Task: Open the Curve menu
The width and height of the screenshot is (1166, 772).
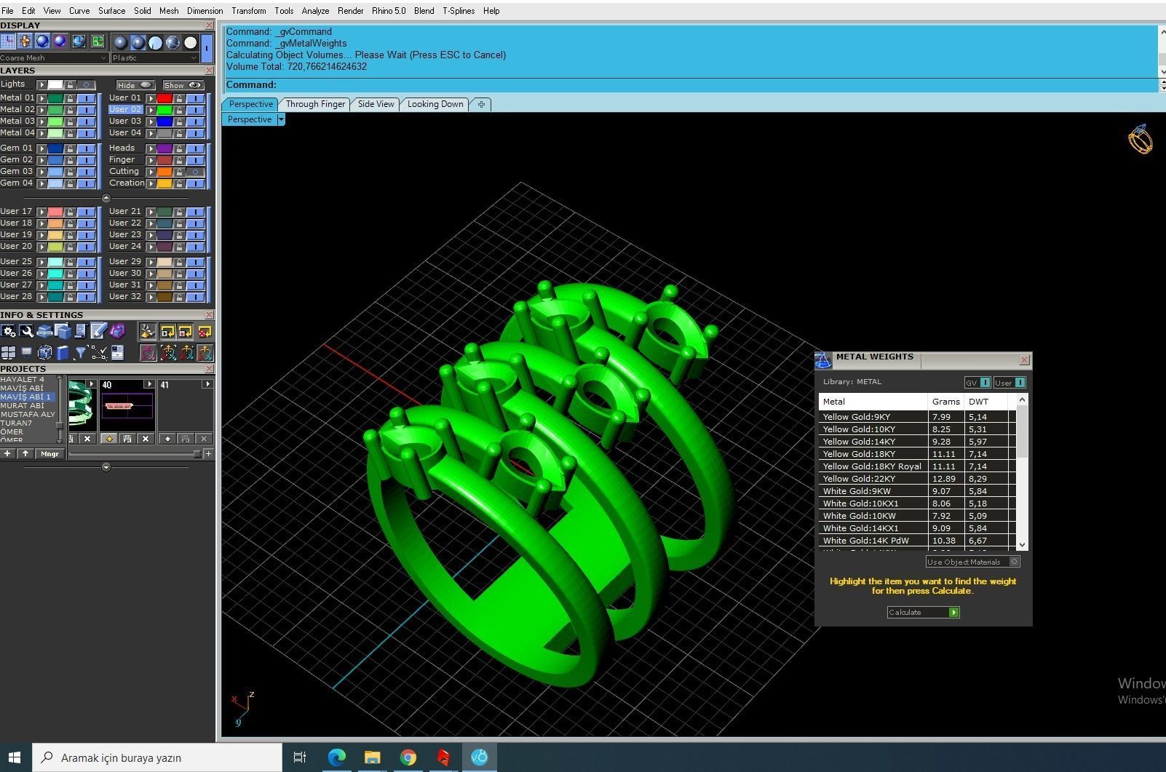Action: [x=79, y=11]
